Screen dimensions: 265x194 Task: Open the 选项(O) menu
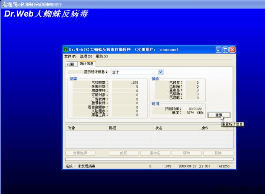pos(86,57)
